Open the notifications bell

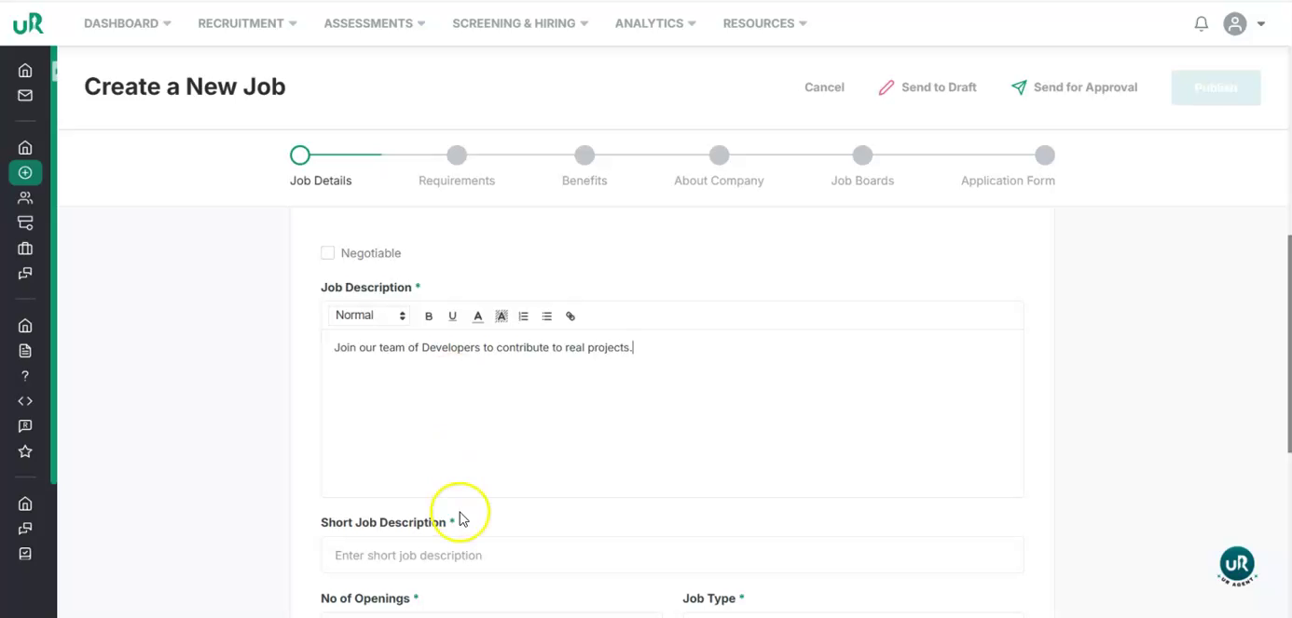tap(1202, 24)
